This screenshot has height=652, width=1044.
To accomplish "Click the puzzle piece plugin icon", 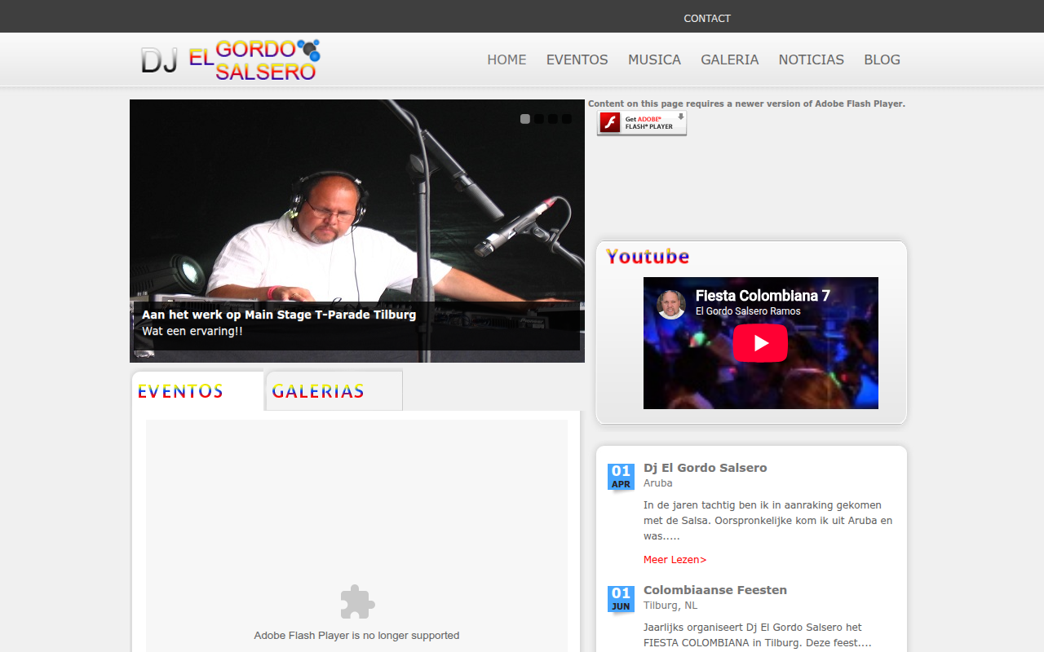I will [357, 602].
